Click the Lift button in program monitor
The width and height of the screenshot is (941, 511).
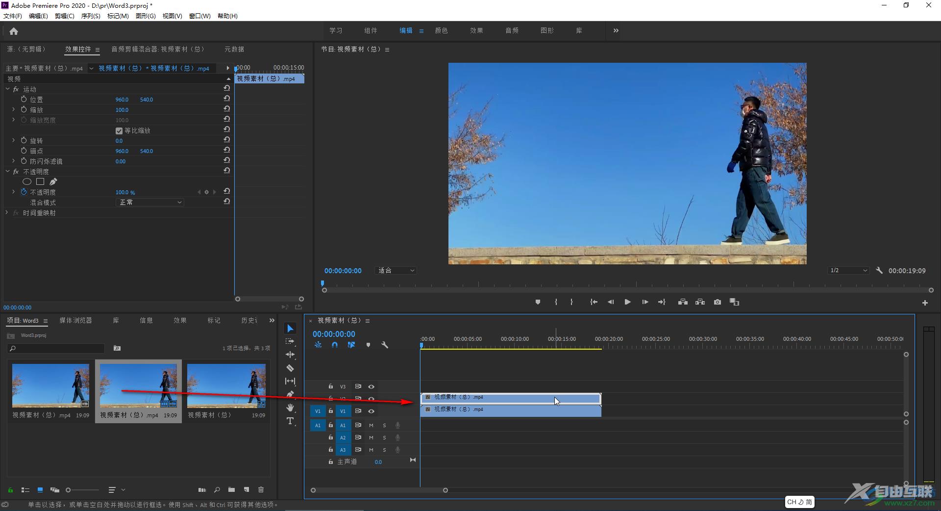tap(683, 302)
